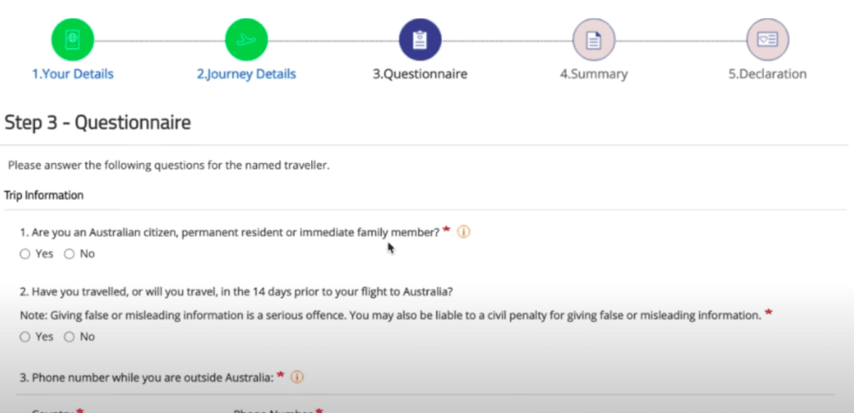
Task: Go to 1.Your Details step link
Action: tap(73, 74)
